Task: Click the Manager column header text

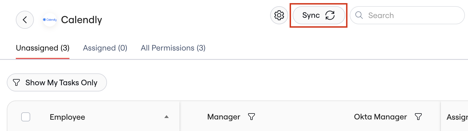Action: coord(224,117)
